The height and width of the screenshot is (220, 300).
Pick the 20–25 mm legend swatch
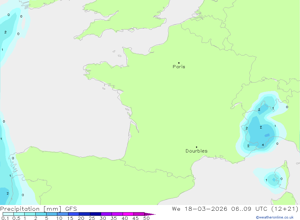coord(85,214)
